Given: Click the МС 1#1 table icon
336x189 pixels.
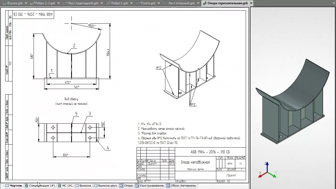Looking at the screenshot, I should point(59,186).
